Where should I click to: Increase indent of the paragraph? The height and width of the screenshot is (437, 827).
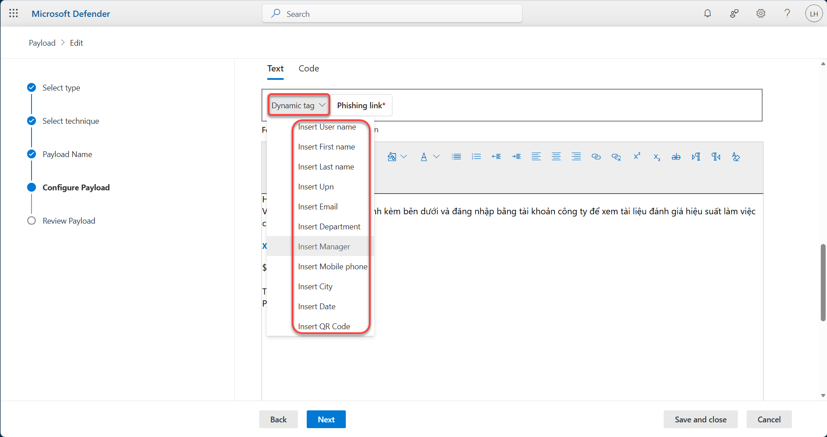coord(516,157)
